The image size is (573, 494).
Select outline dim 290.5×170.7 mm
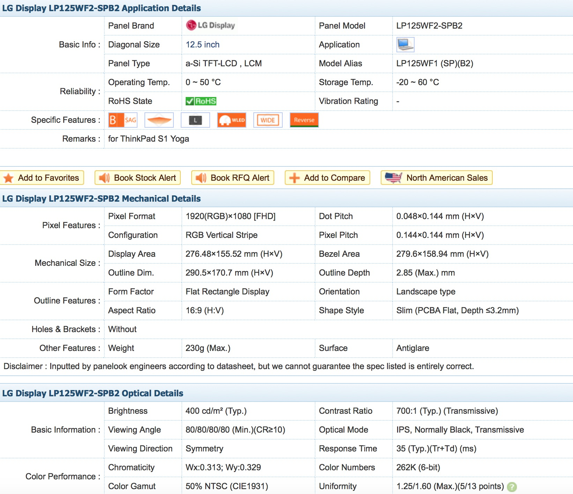229,273
